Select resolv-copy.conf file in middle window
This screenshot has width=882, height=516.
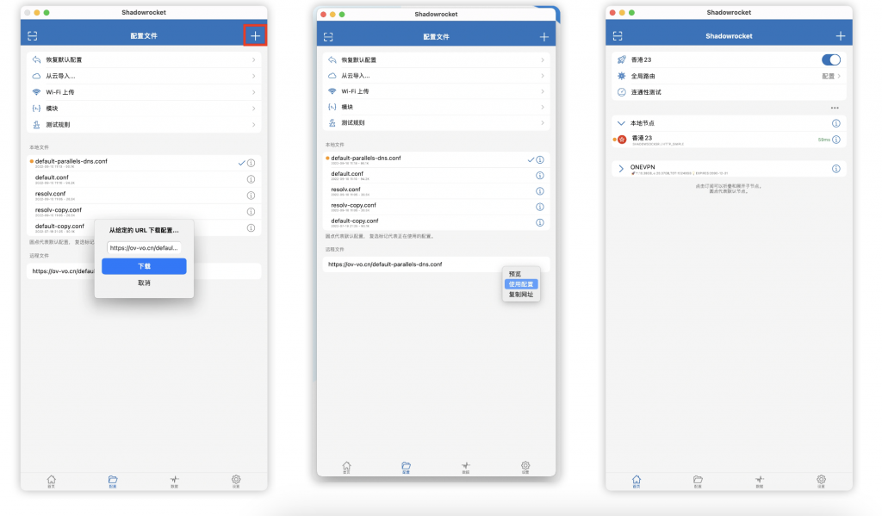tap(436, 207)
